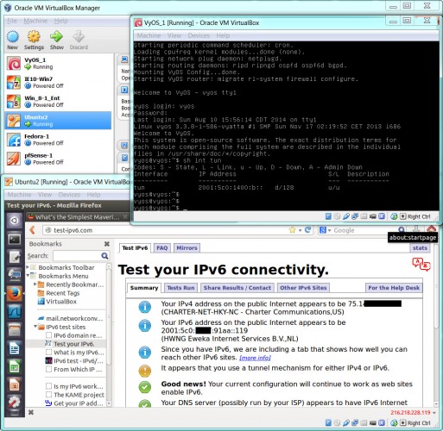Open System Monitor icon in Ubuntu launcher
This screenshot has height=431, width=443.
15,311
